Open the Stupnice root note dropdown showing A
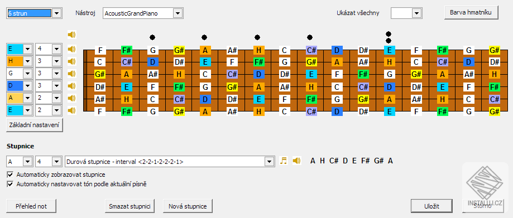 [28, 161]
